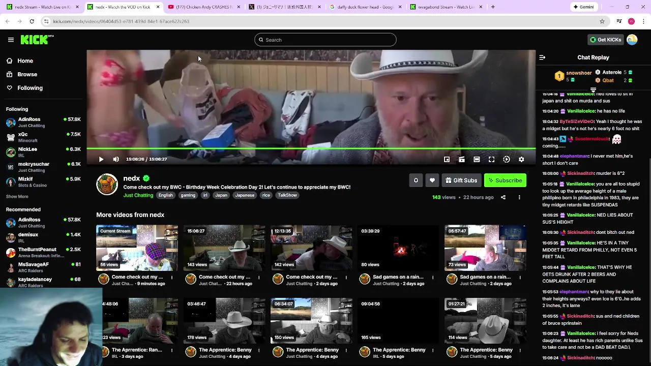Click Get KICKs button
The width and height of the screenshot is (651, 366).
click(605, 40)
